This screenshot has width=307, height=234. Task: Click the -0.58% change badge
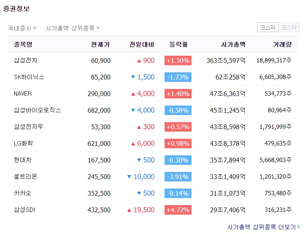point(178,110)
